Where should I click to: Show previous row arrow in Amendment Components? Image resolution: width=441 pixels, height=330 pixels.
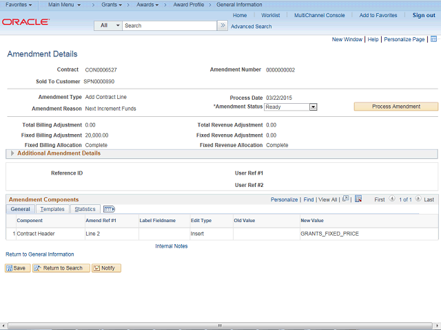click(392, 199)
